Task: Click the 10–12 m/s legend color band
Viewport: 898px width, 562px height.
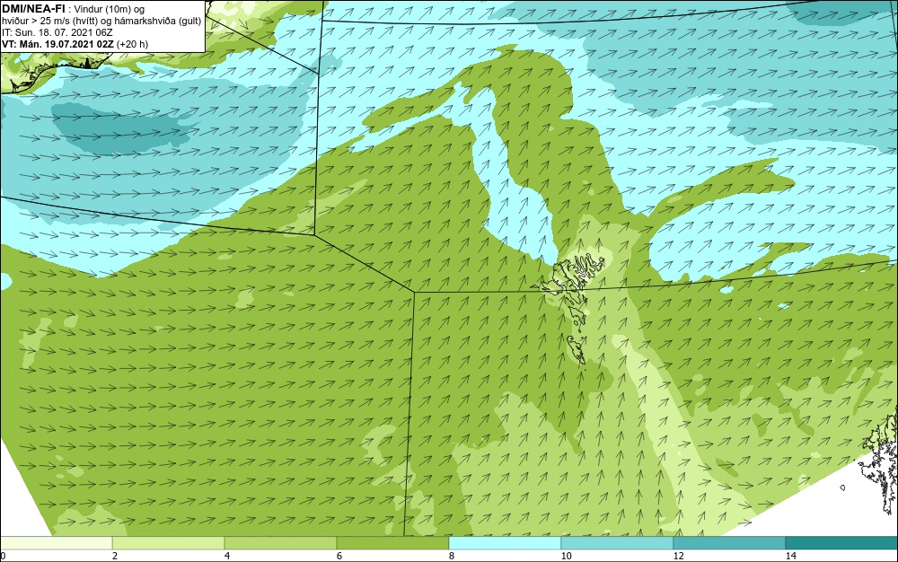Action: 618,543
